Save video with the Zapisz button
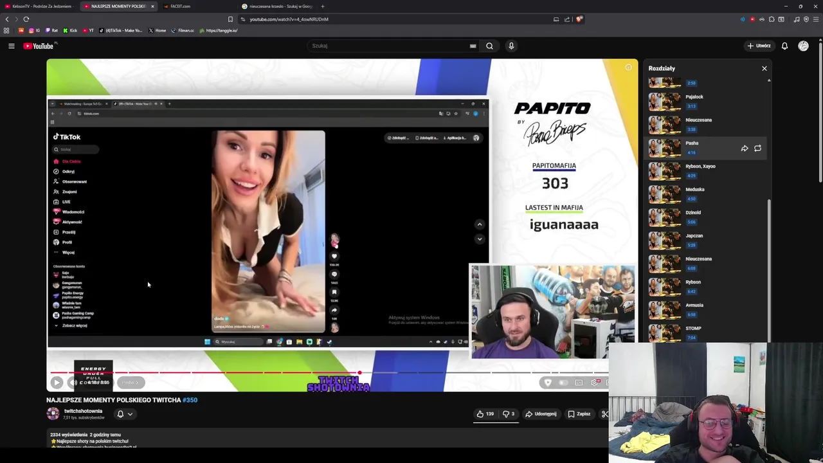Image resolution: width=823 pixels, height=463 pixels. (579, 414)
